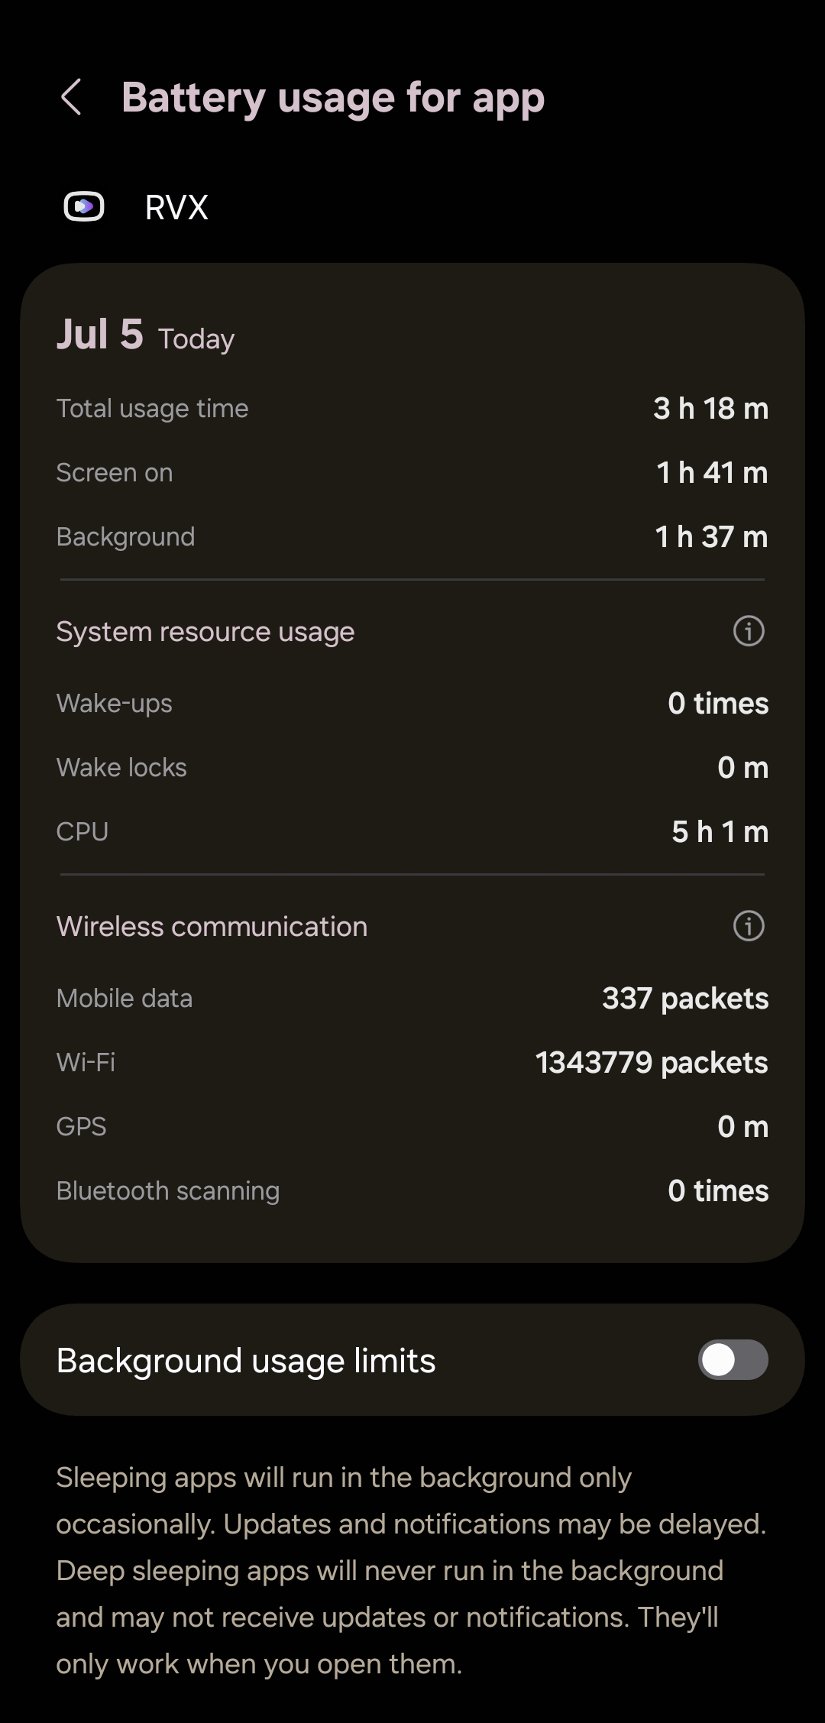Screen dimensions: 825x1723
Task: Open System resource usage info icon
Action: 748,631
